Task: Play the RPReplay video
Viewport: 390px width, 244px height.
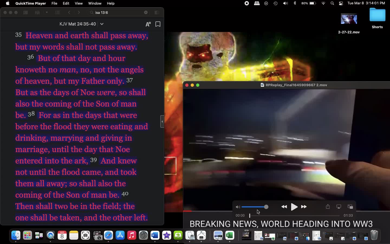Action: coord(294,207)
